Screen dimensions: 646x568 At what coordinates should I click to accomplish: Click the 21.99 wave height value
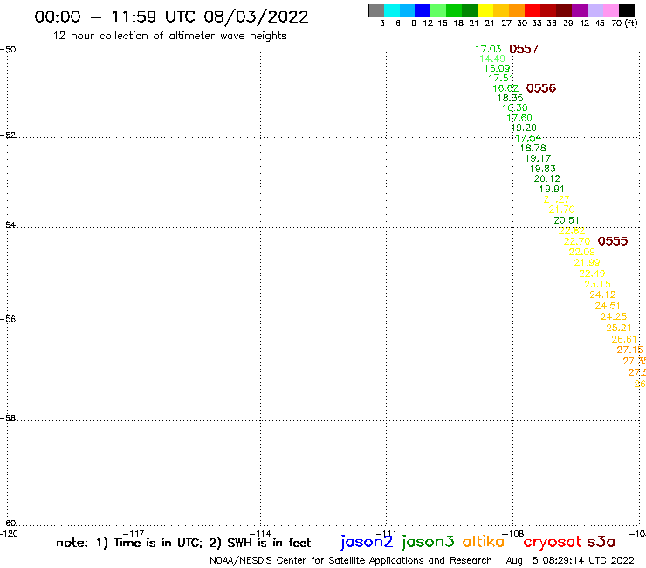point(588,262)
